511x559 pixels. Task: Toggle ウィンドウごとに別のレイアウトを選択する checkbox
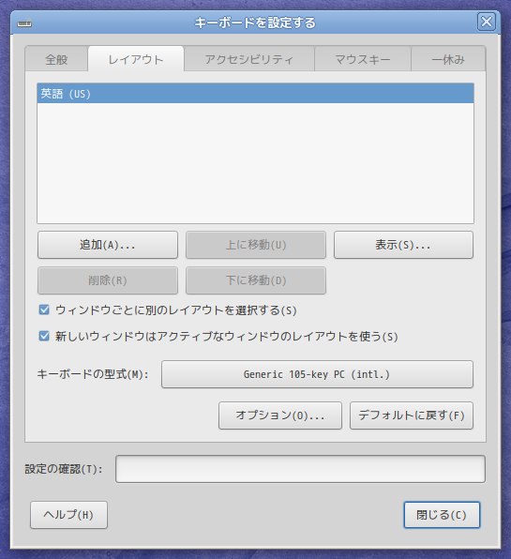tap(44, 310)
